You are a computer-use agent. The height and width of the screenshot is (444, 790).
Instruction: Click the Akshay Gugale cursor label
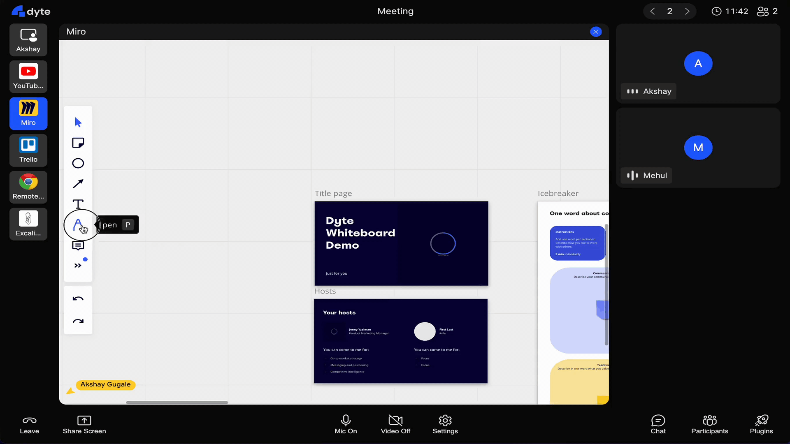coord(105,384)
